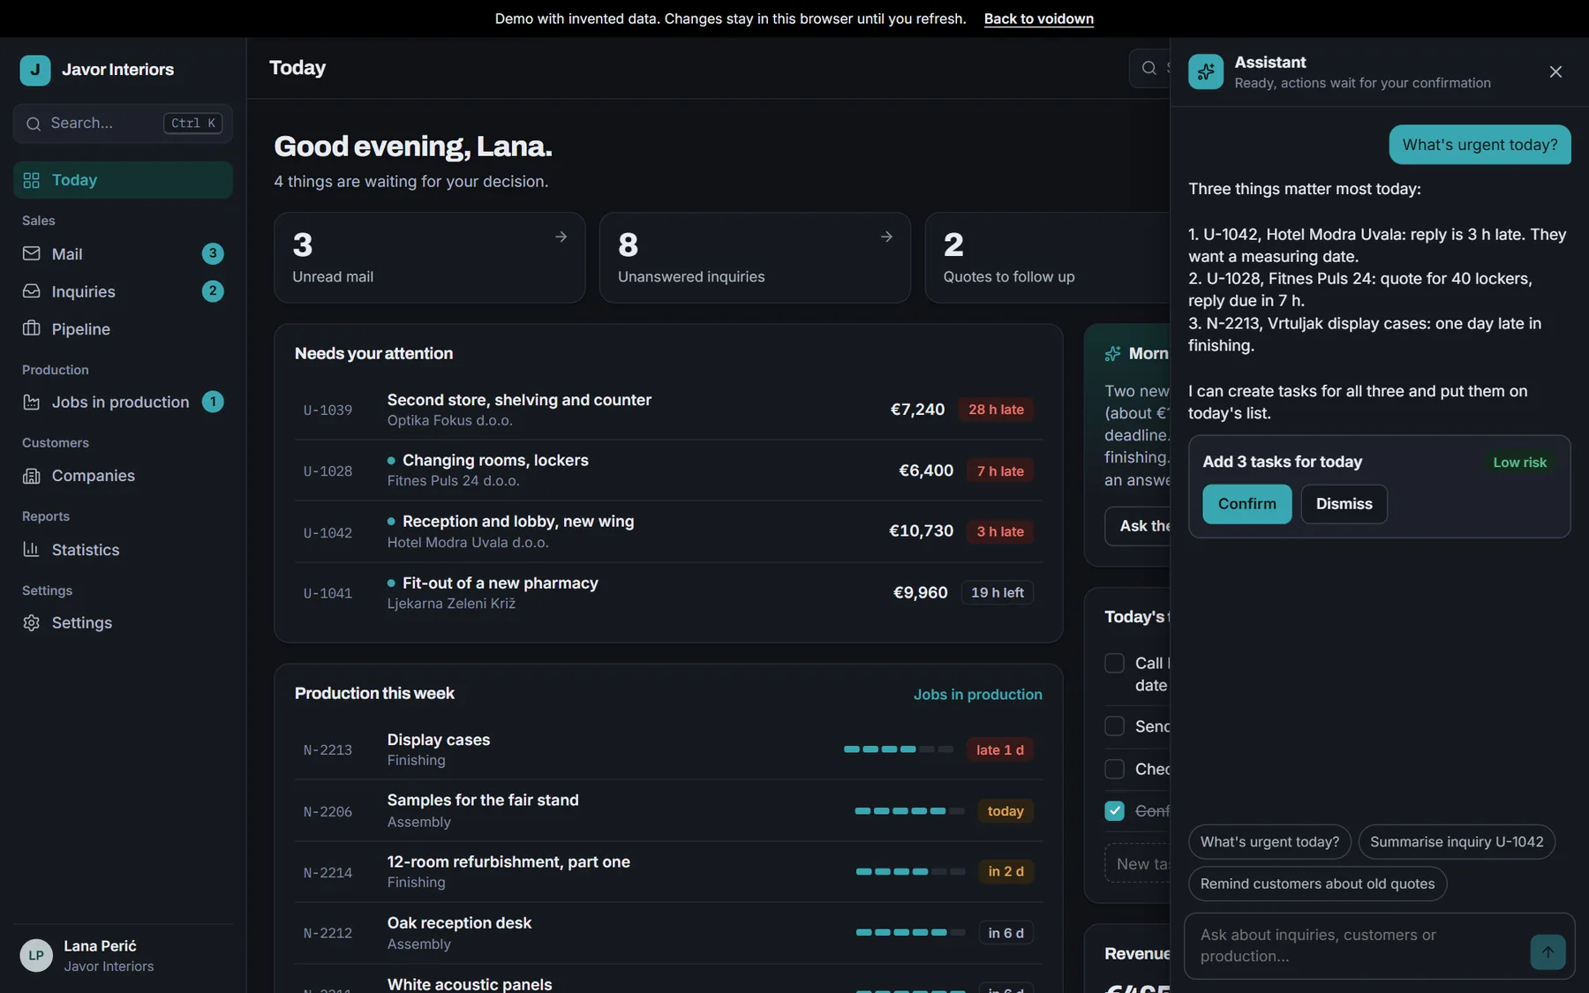This screenshot has width=1589, height=993.
Task: Click the Oak reception desk progress bar
Action: point(910,933)
